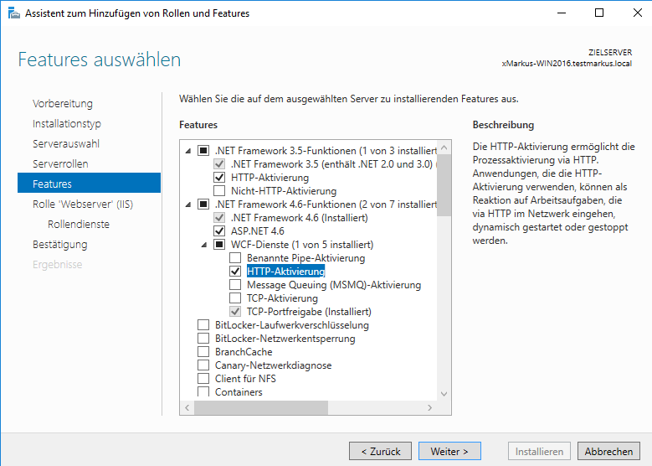The width and height of the screenshot is (652, 466).
Task: Check Message Queuing (MSMQ)-Aktivierung
Action: coord(235,285)
